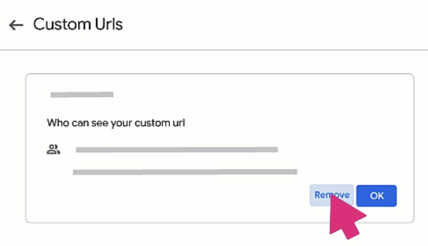
Task: Click OK to accept the visibility settings
Action: 376,195
